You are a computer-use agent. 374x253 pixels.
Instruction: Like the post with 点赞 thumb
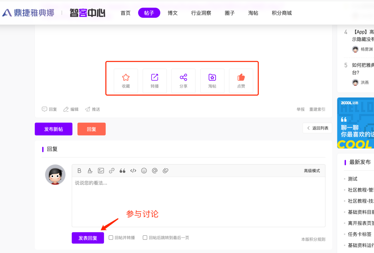(x=241, y=78)
